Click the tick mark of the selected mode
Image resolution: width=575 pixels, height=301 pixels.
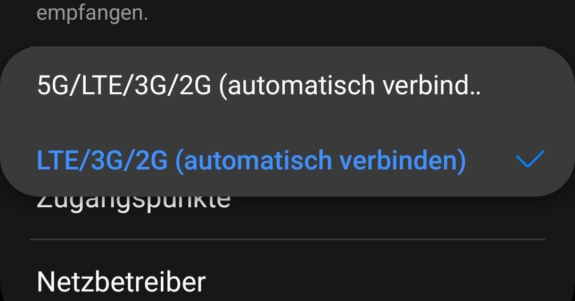(x=530, y=159)
